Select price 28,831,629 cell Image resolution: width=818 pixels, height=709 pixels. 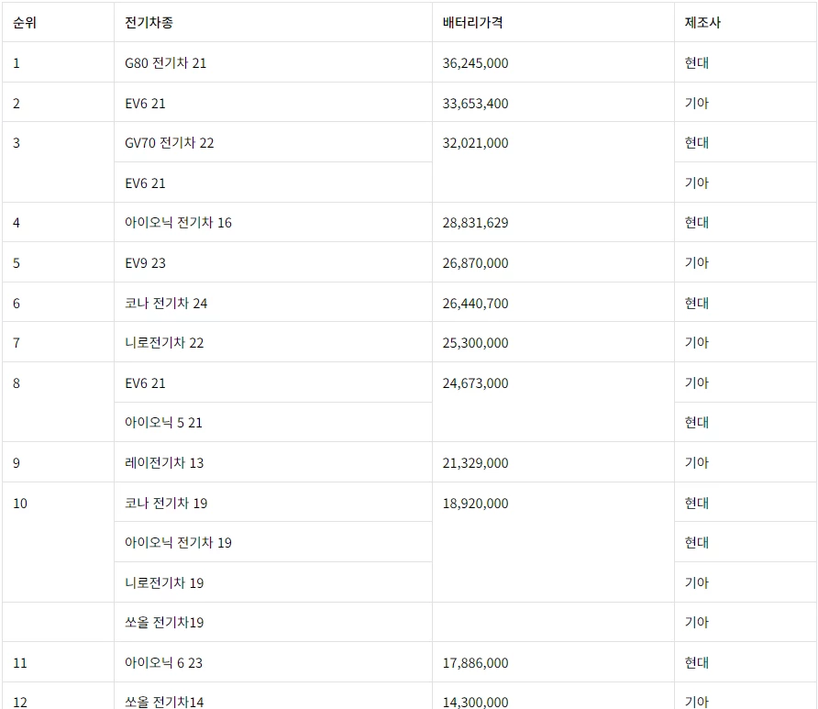tap(553, 222)
